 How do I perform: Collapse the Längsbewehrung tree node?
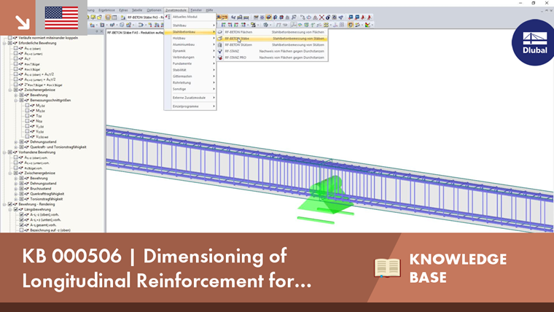click(10, 209)
